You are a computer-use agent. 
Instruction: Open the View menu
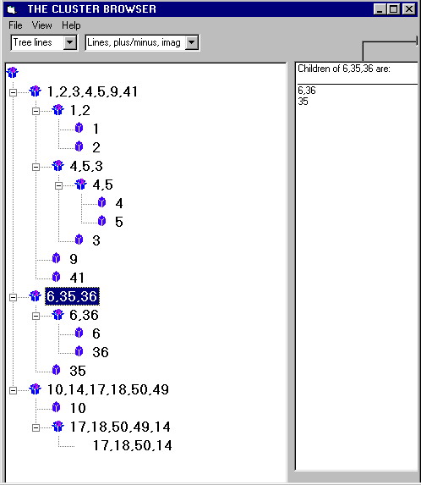[42, 25]
